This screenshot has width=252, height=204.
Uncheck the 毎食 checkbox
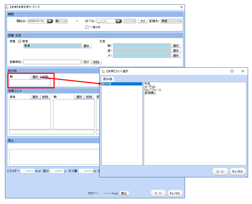[19, 42]
